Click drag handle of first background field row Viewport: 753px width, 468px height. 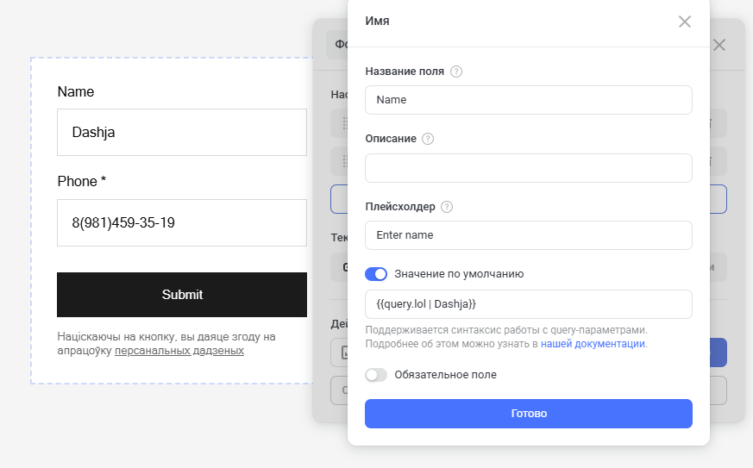point(343,123)
